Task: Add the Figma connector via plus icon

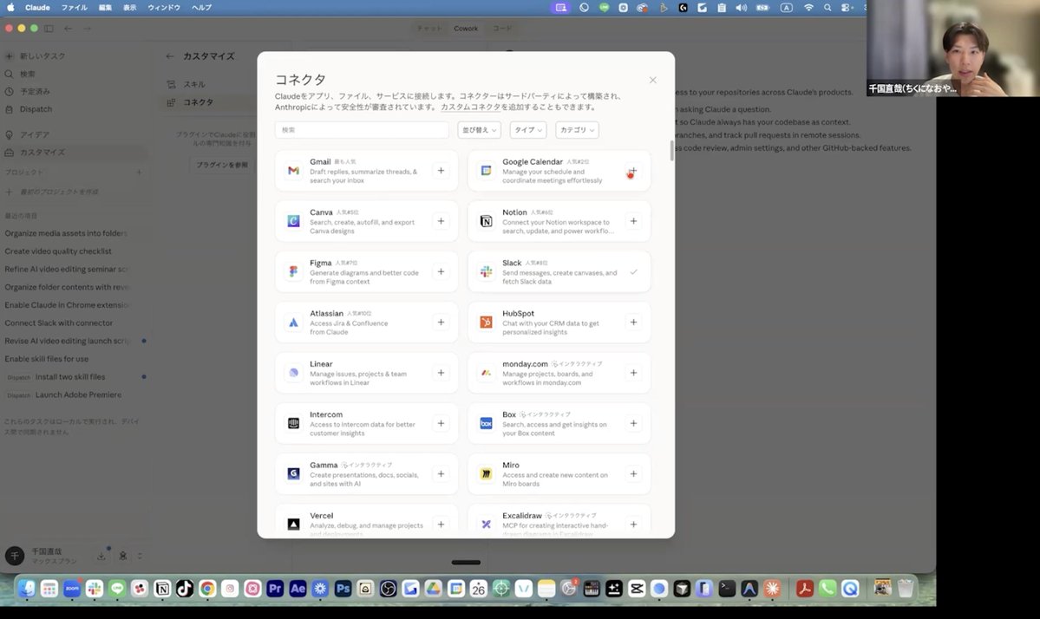Action: point(441,271)
